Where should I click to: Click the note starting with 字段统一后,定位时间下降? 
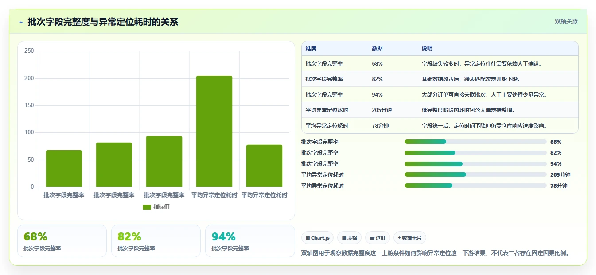pyautogui.click(x=485, y=126)
